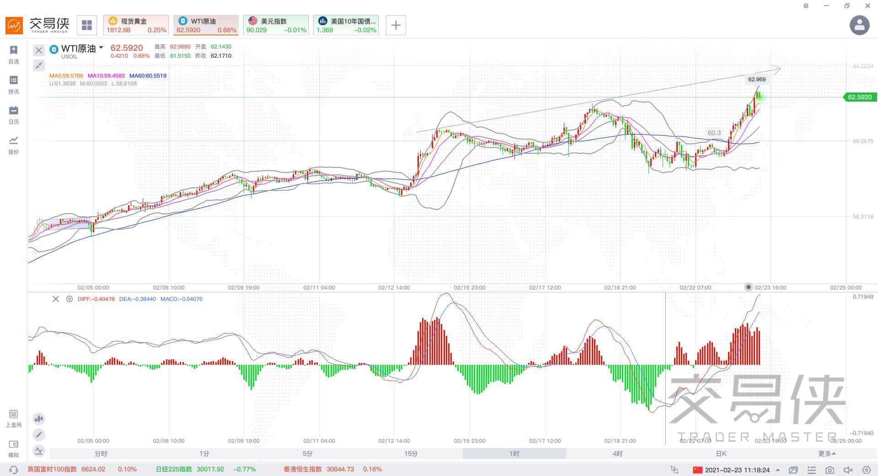Click the MACD:-0.04075 value label
This screenshot has height=476, width=878.
182,299
